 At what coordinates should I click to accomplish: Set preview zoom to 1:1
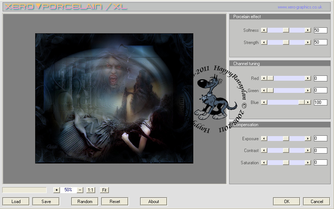(x=90, y=190)
